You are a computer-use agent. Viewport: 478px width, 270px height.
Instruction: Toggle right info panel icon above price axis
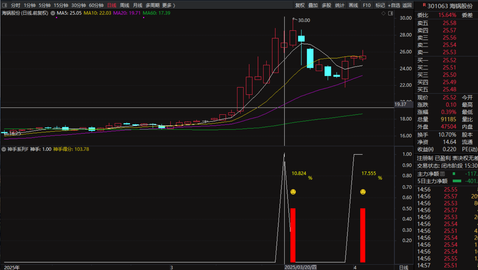click(x=391, y=13)
